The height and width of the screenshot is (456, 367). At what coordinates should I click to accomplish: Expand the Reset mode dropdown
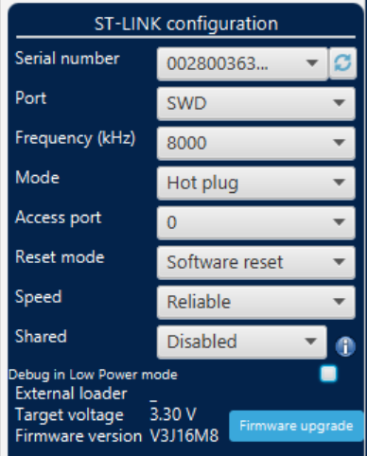256,262
